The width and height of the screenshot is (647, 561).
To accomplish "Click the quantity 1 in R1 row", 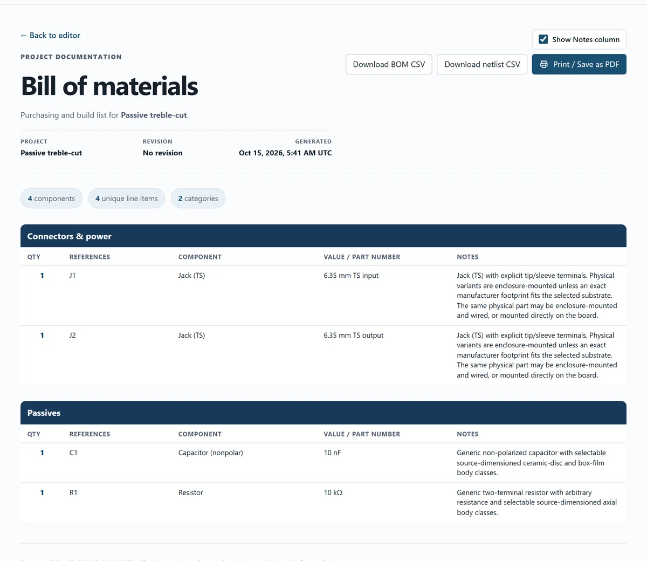I will click(x=42, y=493).
